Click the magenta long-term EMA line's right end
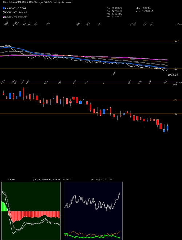 click(x=167, y=60)
